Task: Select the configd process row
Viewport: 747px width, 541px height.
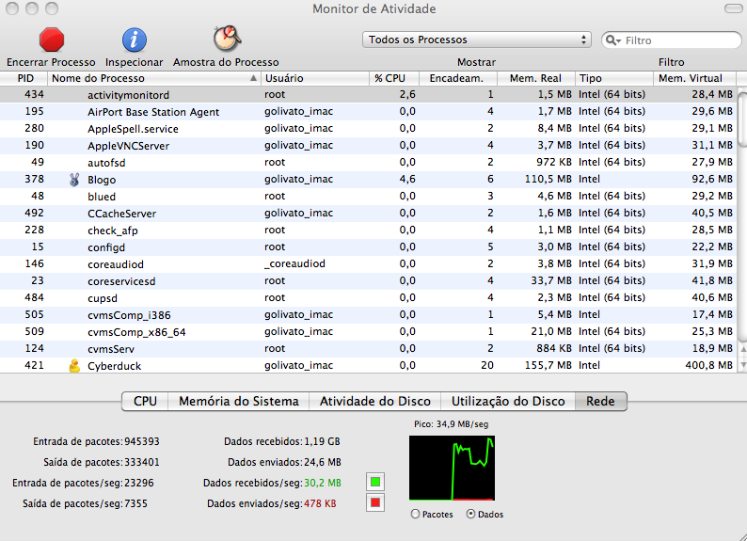Action: point(368,247)
